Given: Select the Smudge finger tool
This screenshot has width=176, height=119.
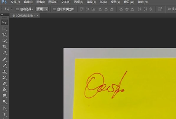Looking at the screenshot, I should 4,95.
